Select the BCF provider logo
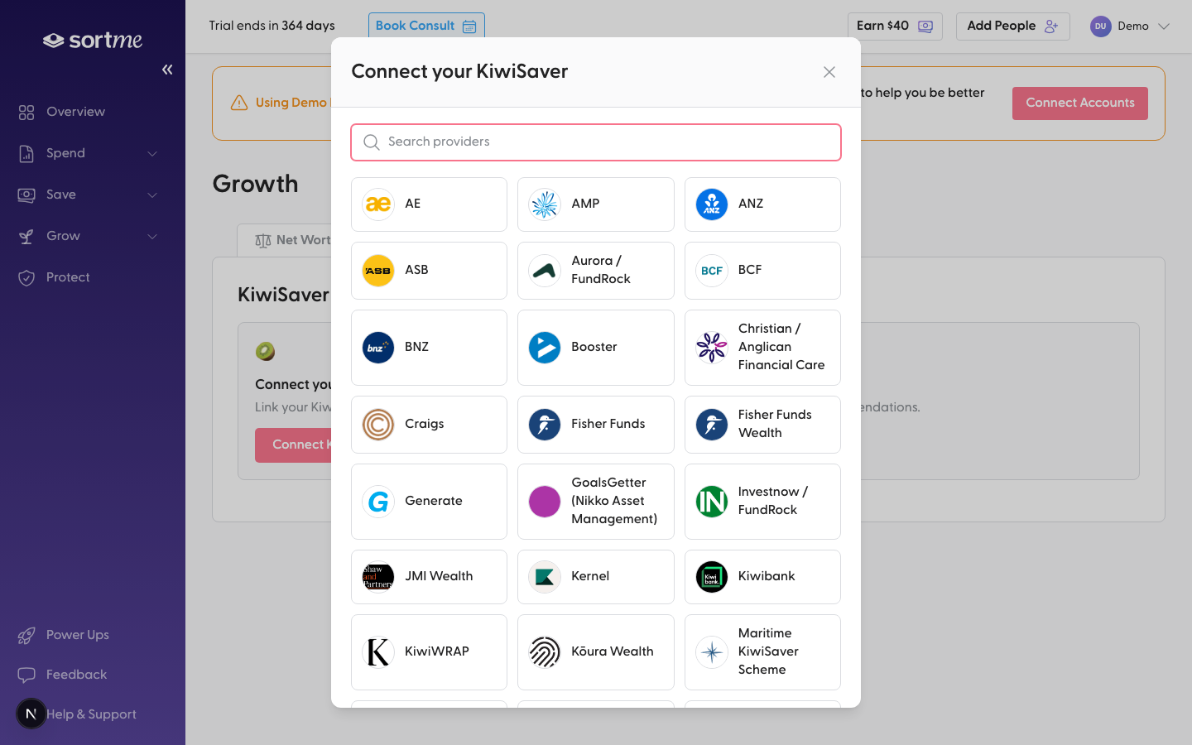The width and height of the screenshot is (1192, 745). pyautogui.click(x=712, y=271)
